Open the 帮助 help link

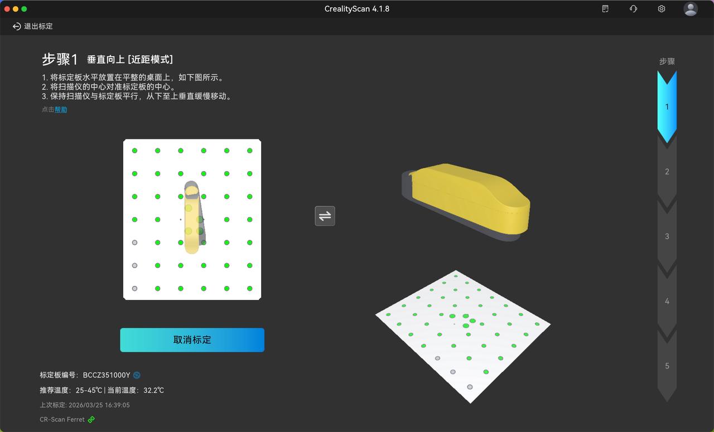(61, 110)
